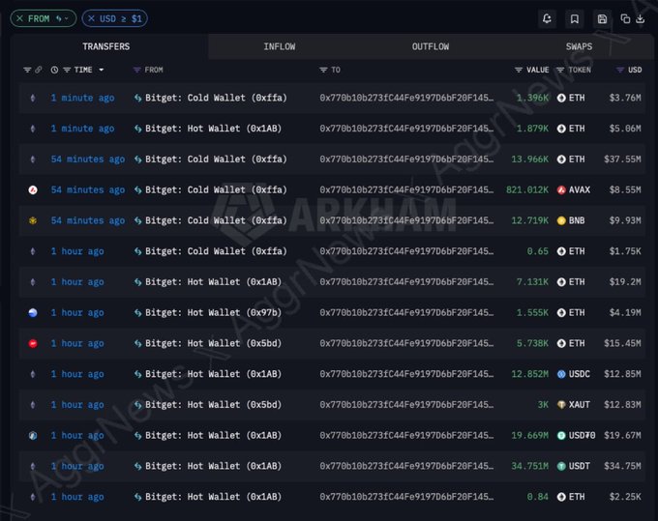The image size is (658, 521).
Task: Click the Base chain icon on 1.555K row
Action: [33, 312]
